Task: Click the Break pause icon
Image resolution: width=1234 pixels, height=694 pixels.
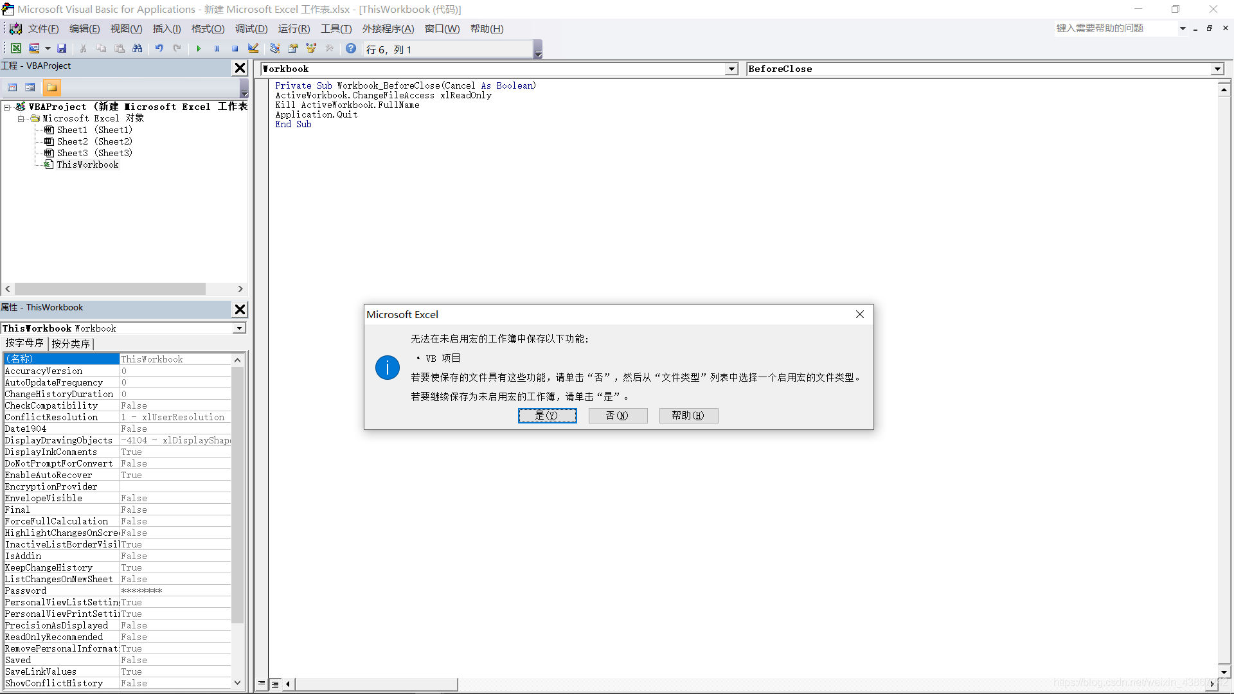Action: [x=217, y=48]
